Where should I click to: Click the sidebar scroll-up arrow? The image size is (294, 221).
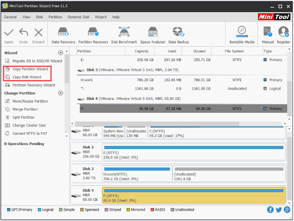[67, 51]
